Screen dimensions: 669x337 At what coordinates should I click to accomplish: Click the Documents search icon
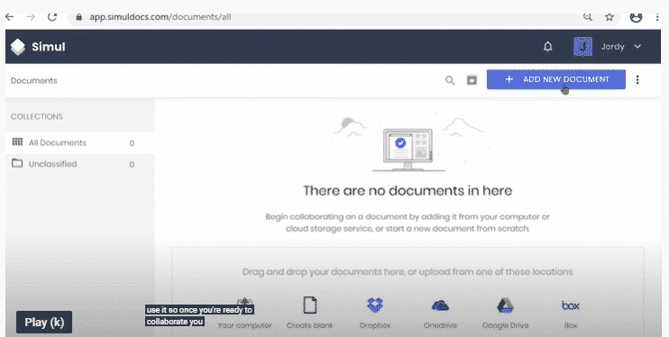(450, 80)
